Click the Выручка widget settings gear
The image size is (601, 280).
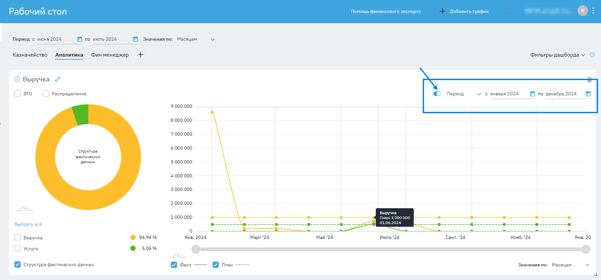[17, 79]
